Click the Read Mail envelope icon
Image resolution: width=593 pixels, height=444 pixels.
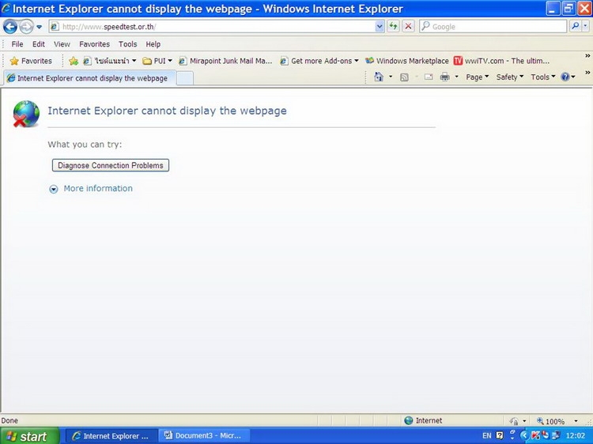(428, 77)
